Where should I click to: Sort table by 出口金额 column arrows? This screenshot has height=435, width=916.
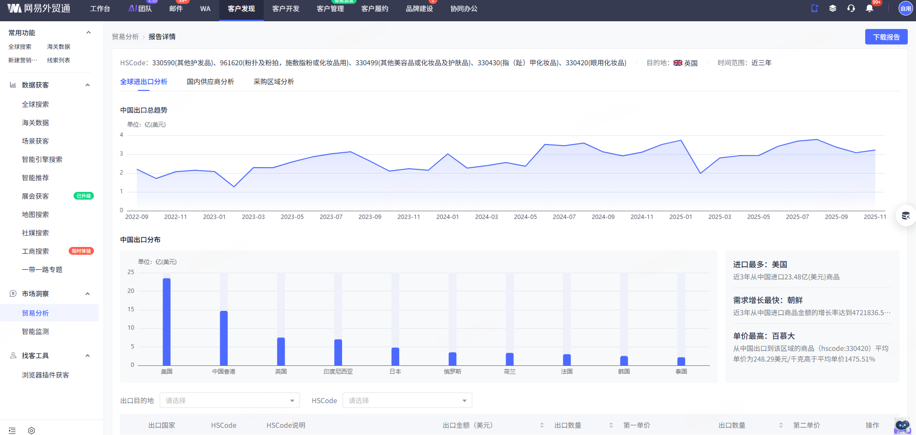point(541,425)
